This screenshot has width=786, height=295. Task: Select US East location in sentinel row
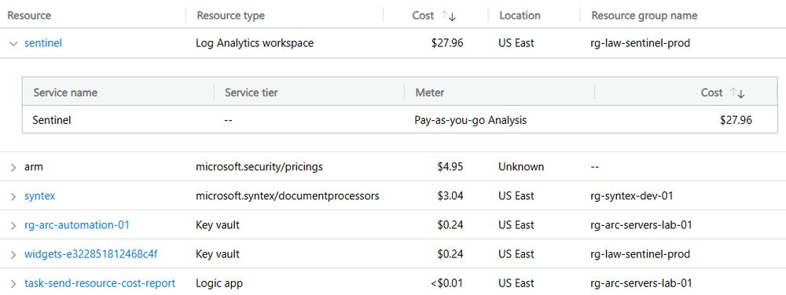coord(516,43)
